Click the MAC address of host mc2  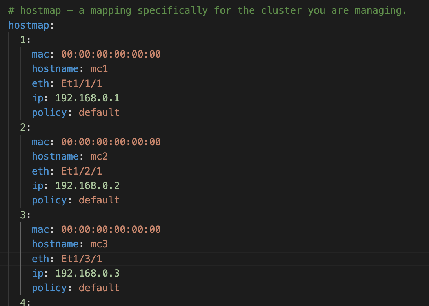(x=111, y=142)
